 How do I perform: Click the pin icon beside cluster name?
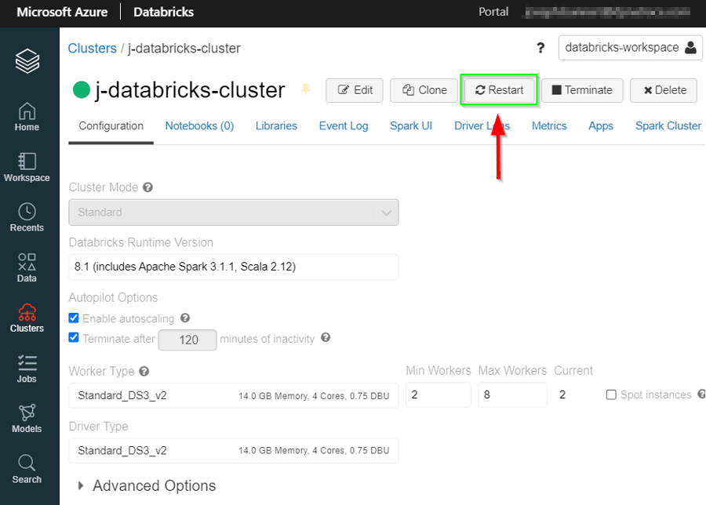coord(305,90)
